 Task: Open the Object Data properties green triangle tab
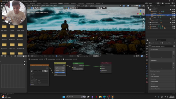(x=147, y=76)
